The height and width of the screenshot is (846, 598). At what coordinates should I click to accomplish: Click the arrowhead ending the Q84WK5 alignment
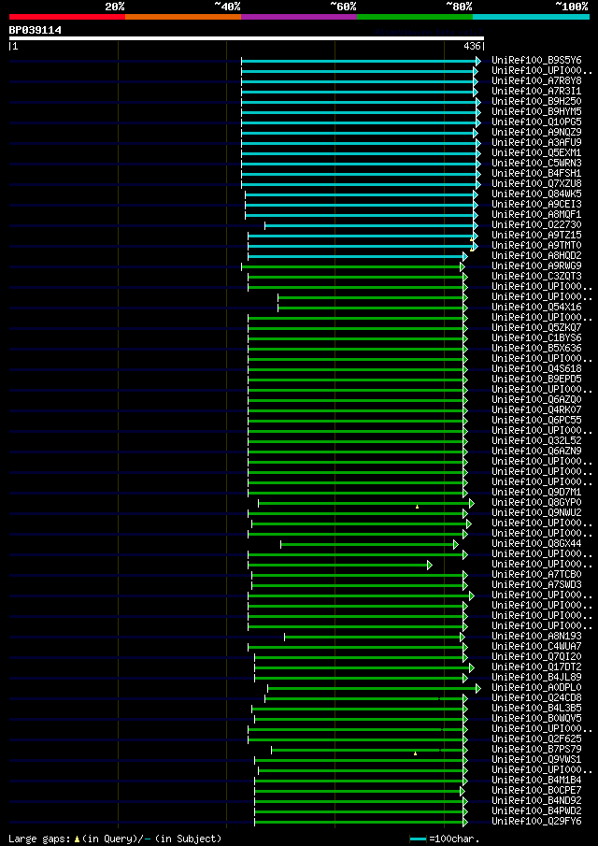click(x=476, y=194)
